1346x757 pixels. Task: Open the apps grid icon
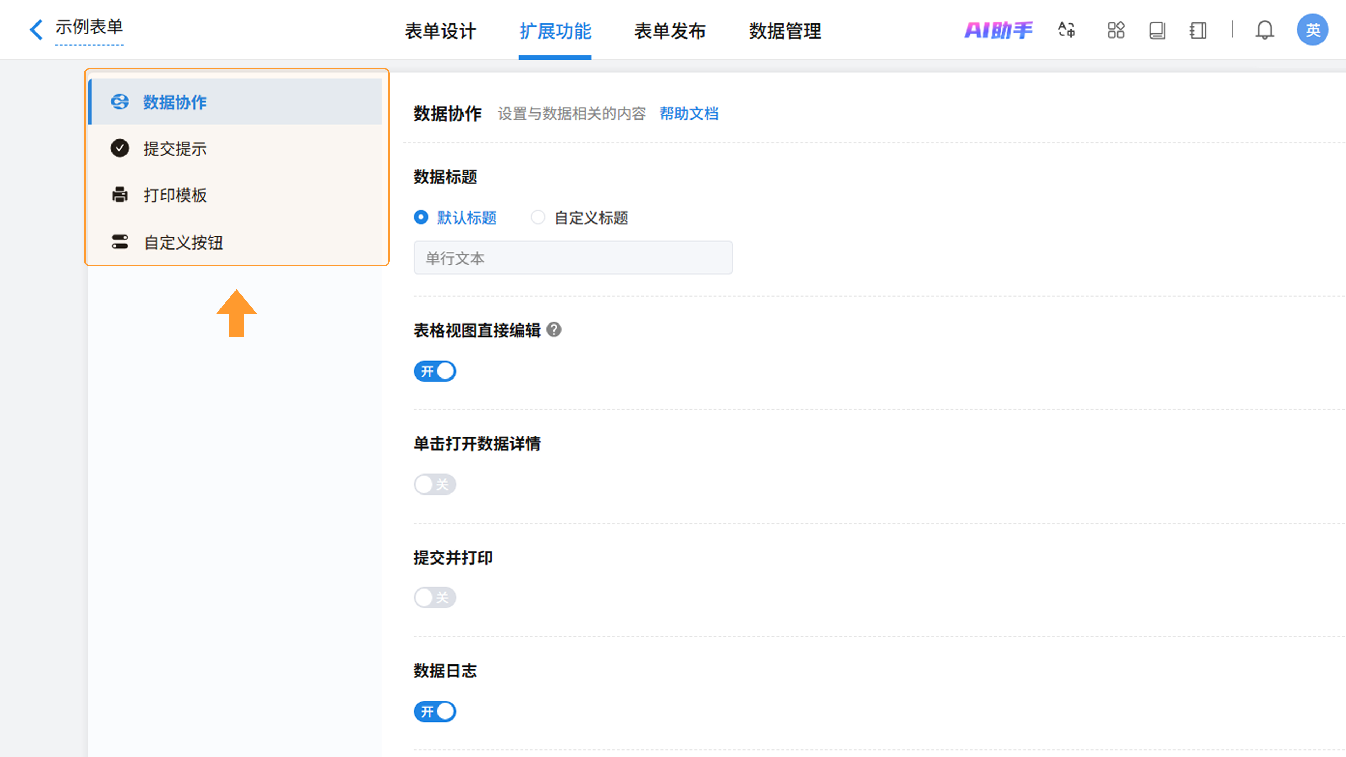pos(1116,30)
